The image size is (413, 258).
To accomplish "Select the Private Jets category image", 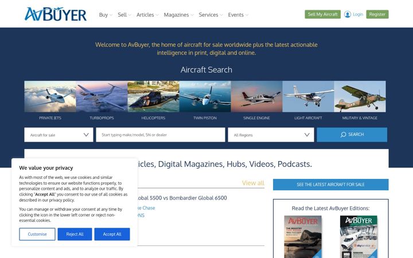I will click(50, 96).
